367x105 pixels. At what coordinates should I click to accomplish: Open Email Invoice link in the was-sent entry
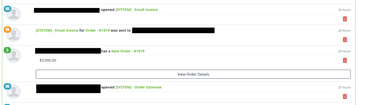pos(57,31)
